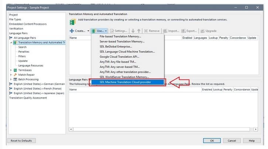Select SDL Language Cloud Machine Translation...
The width and height of the screenshot is (268, 149).
[128, 52]
